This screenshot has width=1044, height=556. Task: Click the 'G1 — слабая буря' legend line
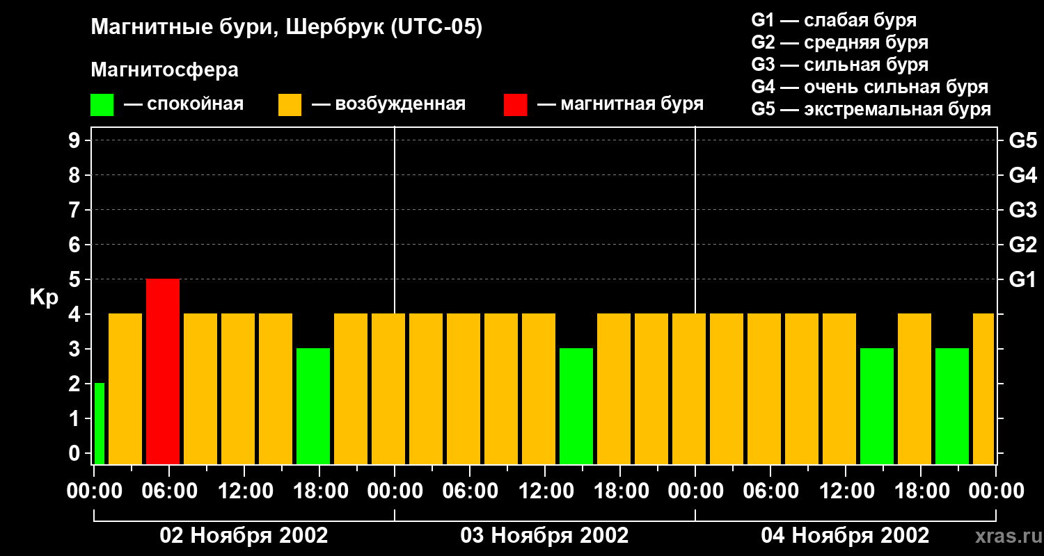834,20
